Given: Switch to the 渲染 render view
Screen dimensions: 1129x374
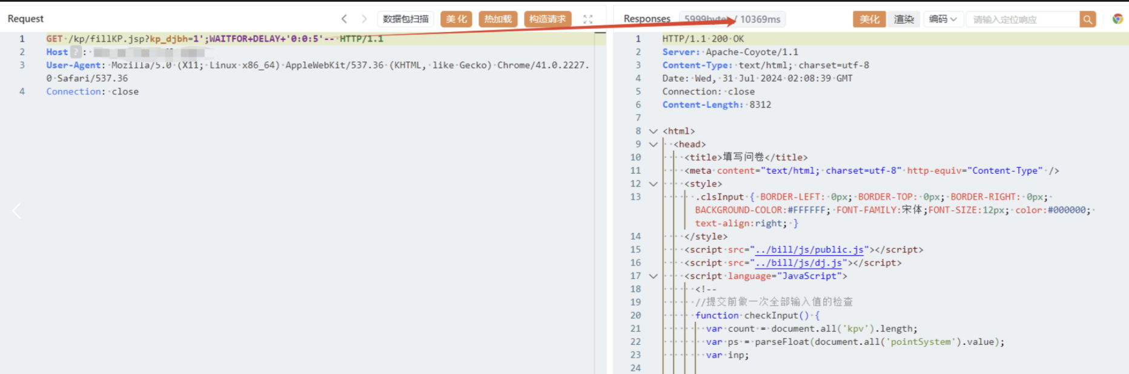Looking at the screenshot, I should 904,19.
